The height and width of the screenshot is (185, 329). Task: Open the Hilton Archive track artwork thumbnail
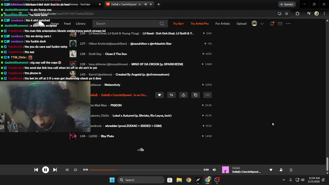73,44
